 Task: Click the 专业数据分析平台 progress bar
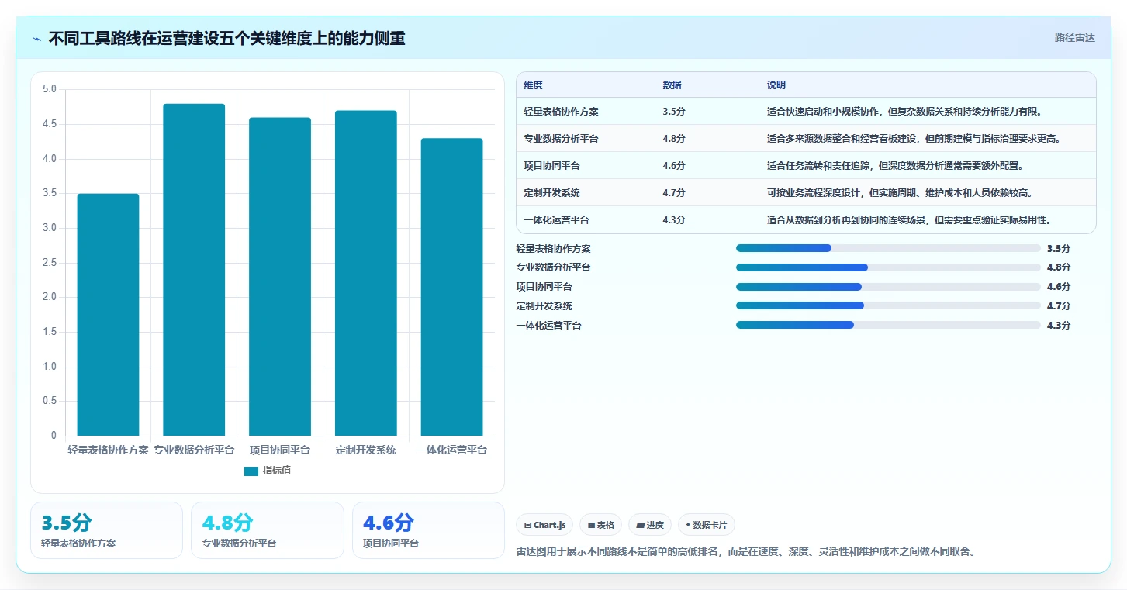pos(888,267)
